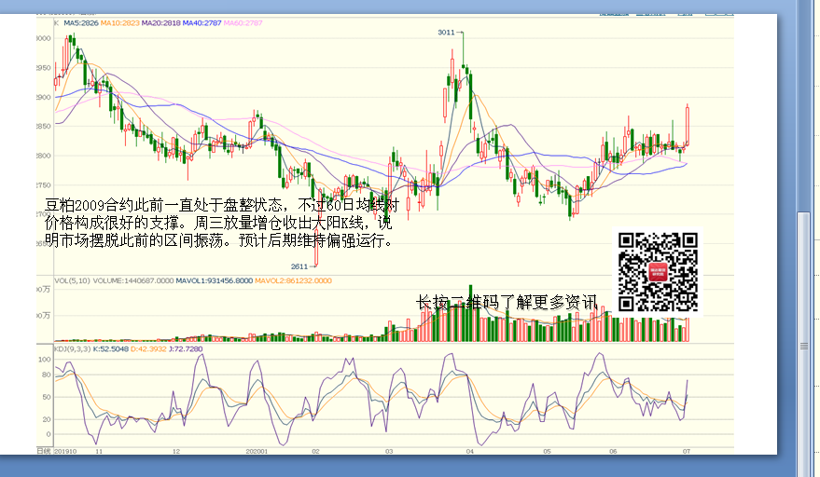This screenshot has height=477, width=820.
Task: Select the pink MA60:2787 label
Action: coord(243,22)
